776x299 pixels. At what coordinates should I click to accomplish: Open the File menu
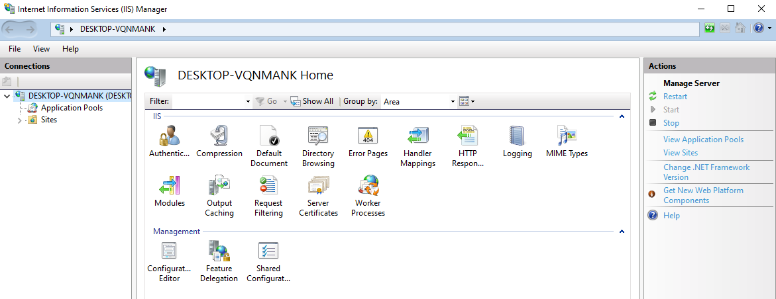[15, 49]
